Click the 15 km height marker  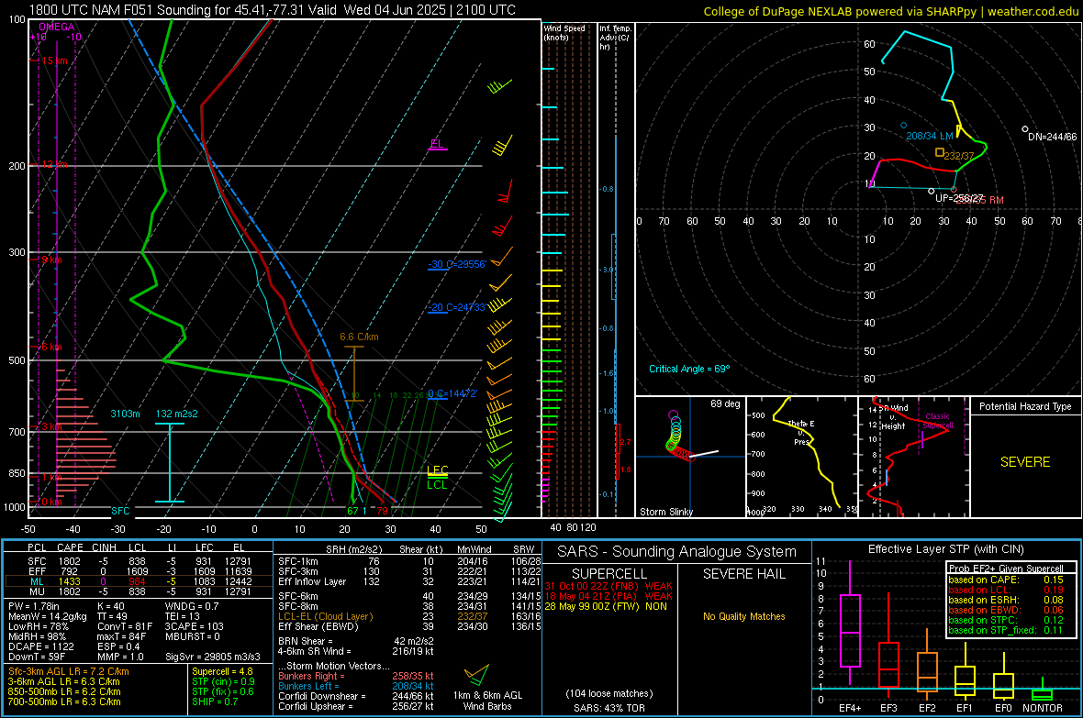pos(54,61)
